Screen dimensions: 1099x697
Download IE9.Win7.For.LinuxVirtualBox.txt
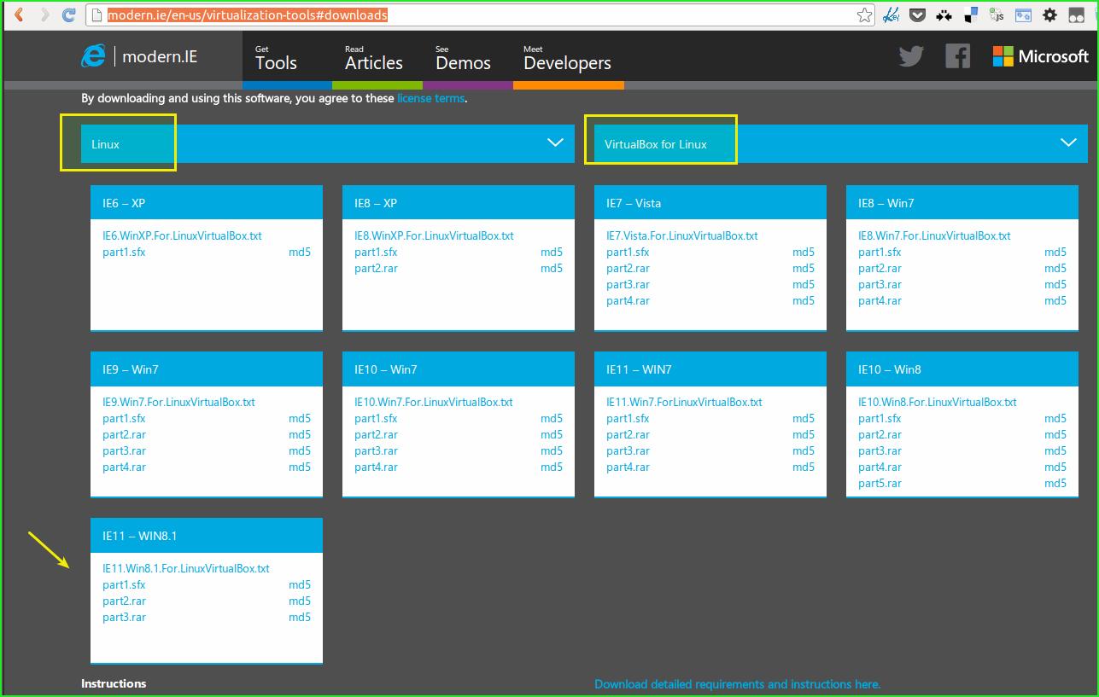click(x=178, y=402)
